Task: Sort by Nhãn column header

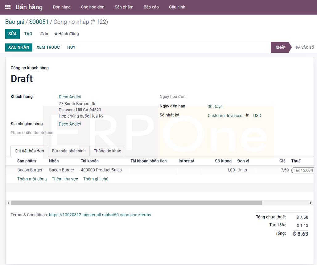Action: coord(54,161)
